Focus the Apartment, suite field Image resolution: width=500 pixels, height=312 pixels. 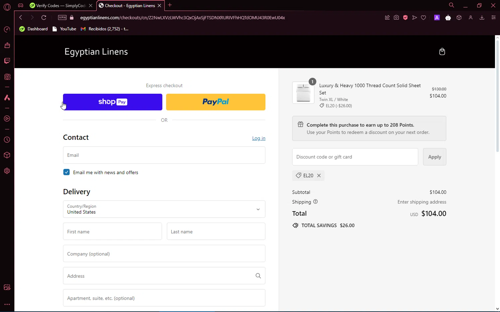[164, 298]
